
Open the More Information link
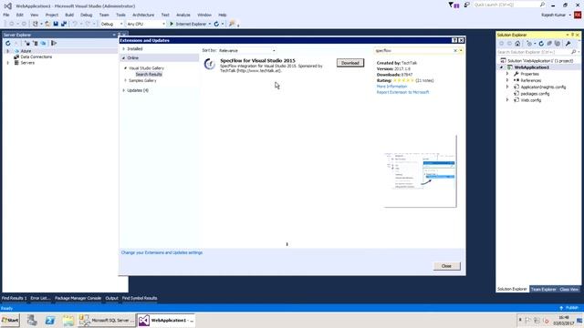click(x=391, y=87)
